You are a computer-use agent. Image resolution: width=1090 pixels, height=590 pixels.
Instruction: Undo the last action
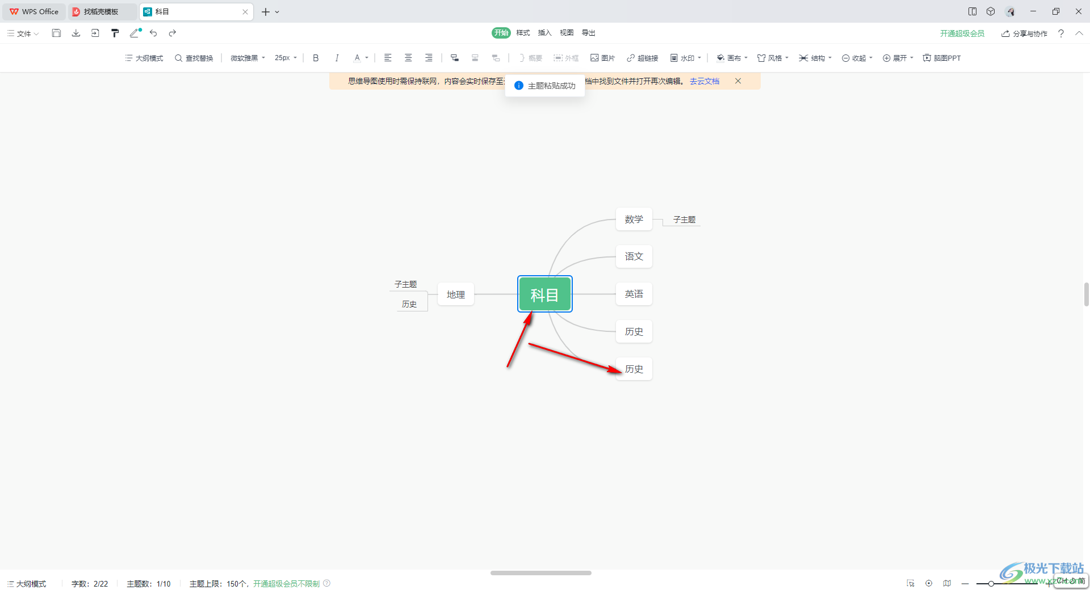(x=153, y=33)
